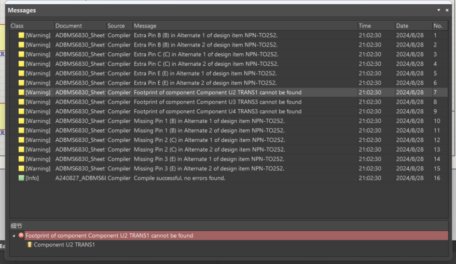Select message 'Footprint of component Component U2 TRANS1' in list
Viewport: 456px width, 264px height.
pyautogui.click(x=229, y=93)
